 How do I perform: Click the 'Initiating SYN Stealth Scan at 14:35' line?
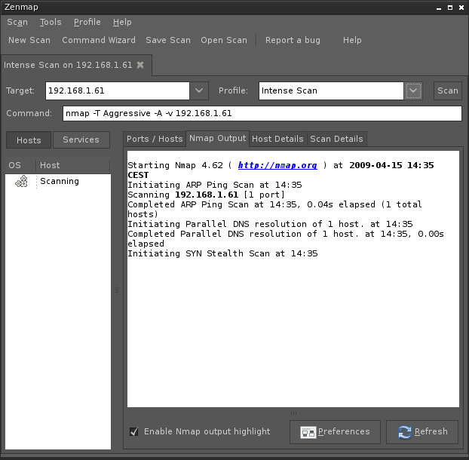tap(222, 253)
